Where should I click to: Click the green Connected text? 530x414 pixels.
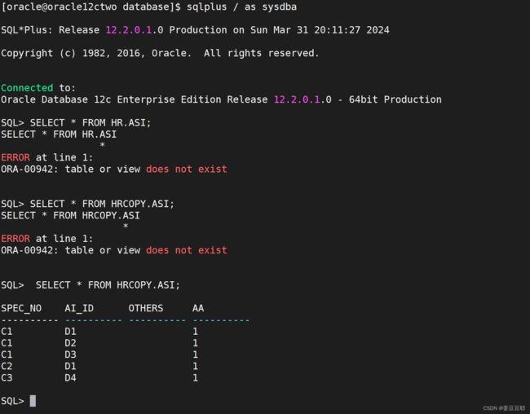point(27,88)
